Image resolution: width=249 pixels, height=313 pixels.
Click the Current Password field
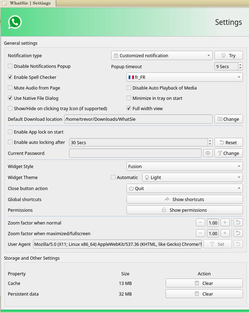[x=135, y=153]
